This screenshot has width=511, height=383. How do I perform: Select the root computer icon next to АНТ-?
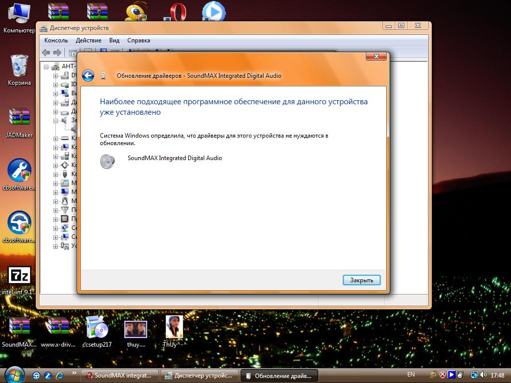[x=55, y=66]
